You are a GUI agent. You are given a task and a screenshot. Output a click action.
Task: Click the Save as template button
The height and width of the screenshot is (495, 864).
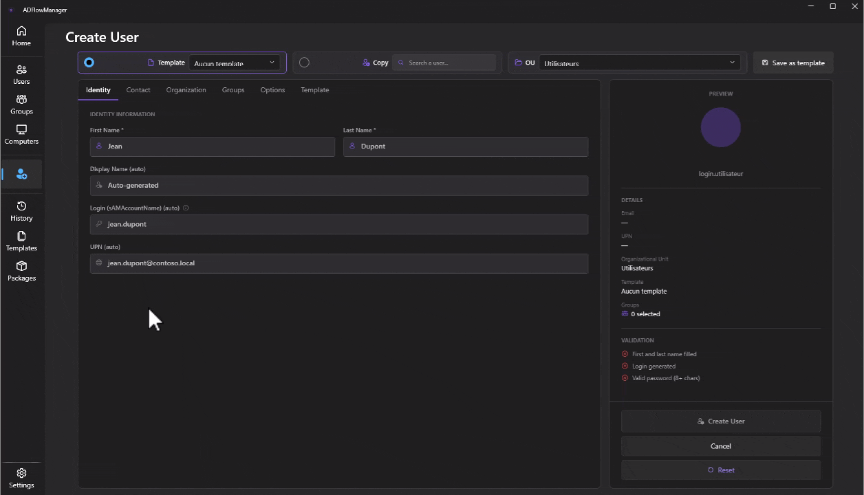pyautogui.click(x=793, y=63)
